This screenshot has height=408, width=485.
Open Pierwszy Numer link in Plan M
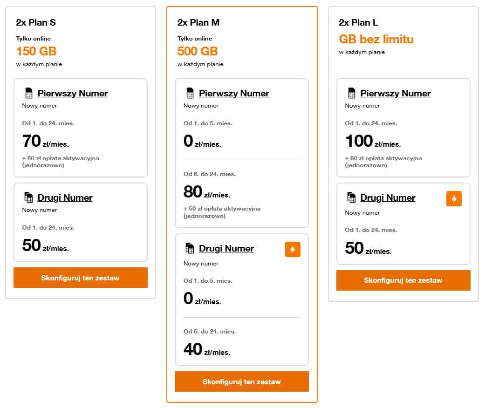coord(234,93)
